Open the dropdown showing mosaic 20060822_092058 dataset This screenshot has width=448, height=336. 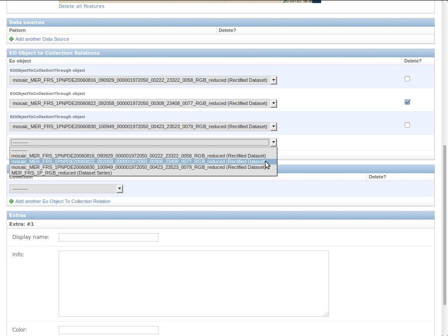click(x=143, y=103)
